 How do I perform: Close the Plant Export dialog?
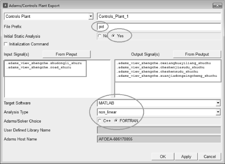tap(217, 5)
